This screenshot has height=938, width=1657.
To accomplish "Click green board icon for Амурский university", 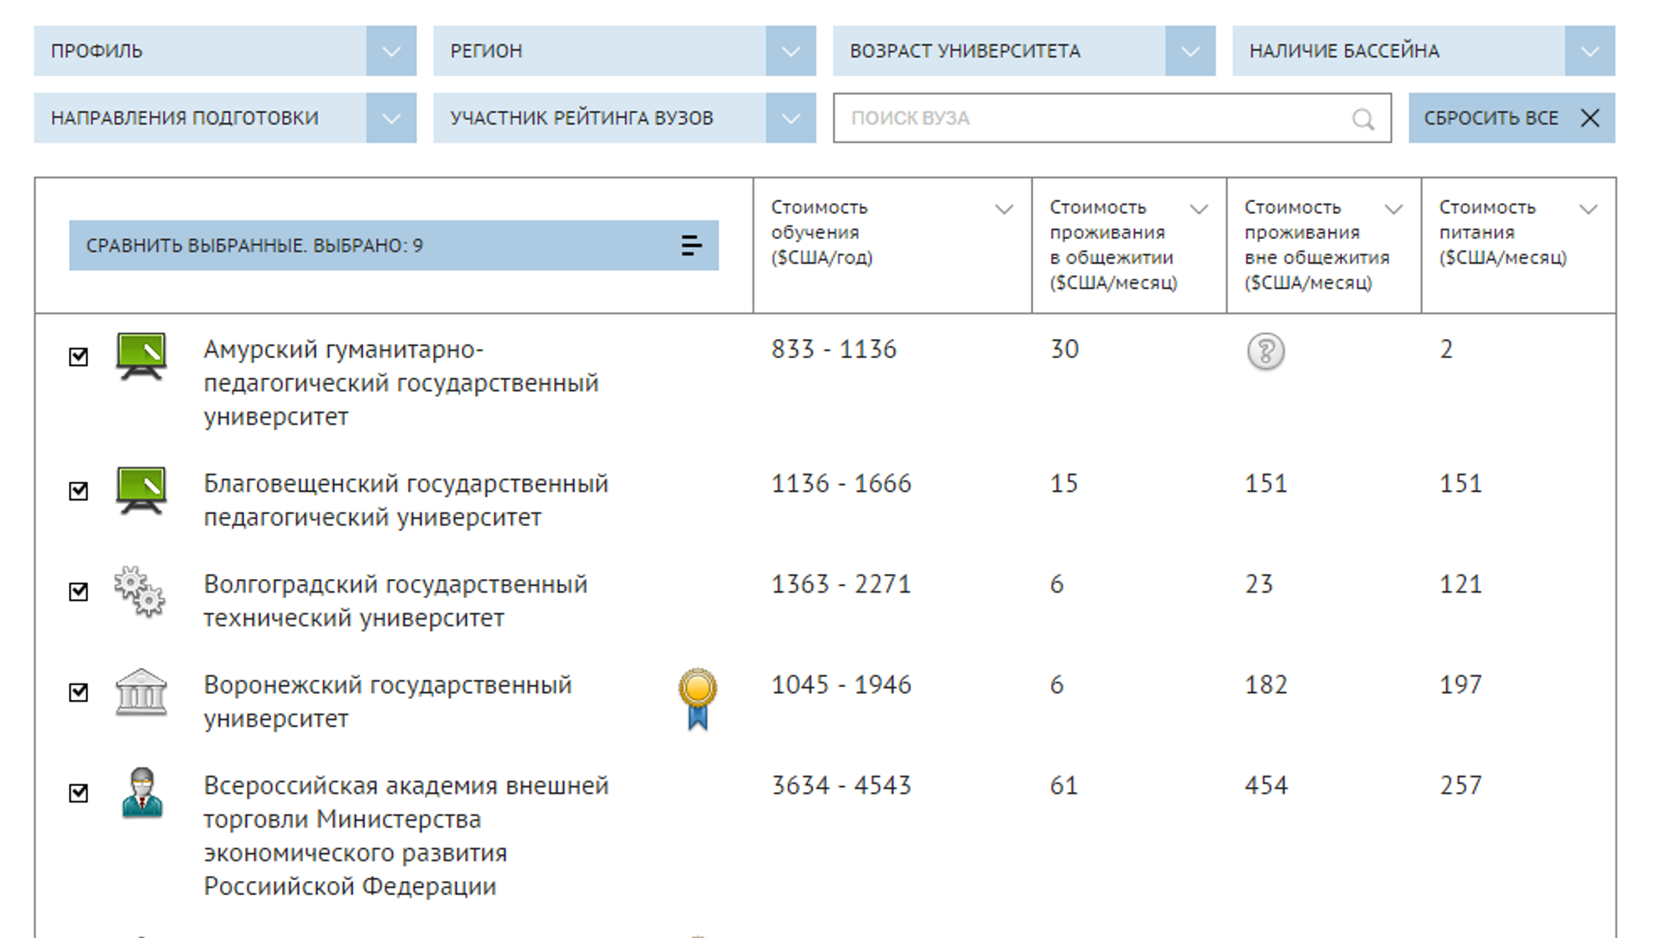I will pyautogui.click(x=141, y=356).
